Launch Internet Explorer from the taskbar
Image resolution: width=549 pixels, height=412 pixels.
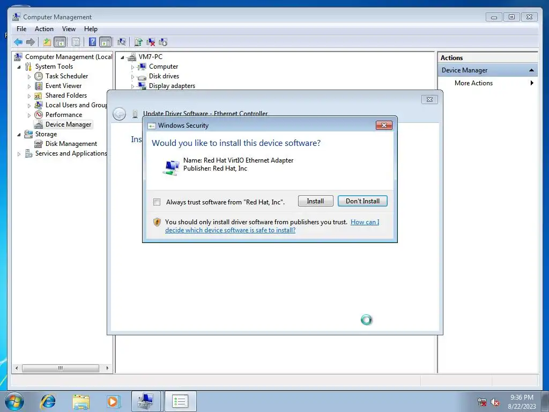click(48, 401)
